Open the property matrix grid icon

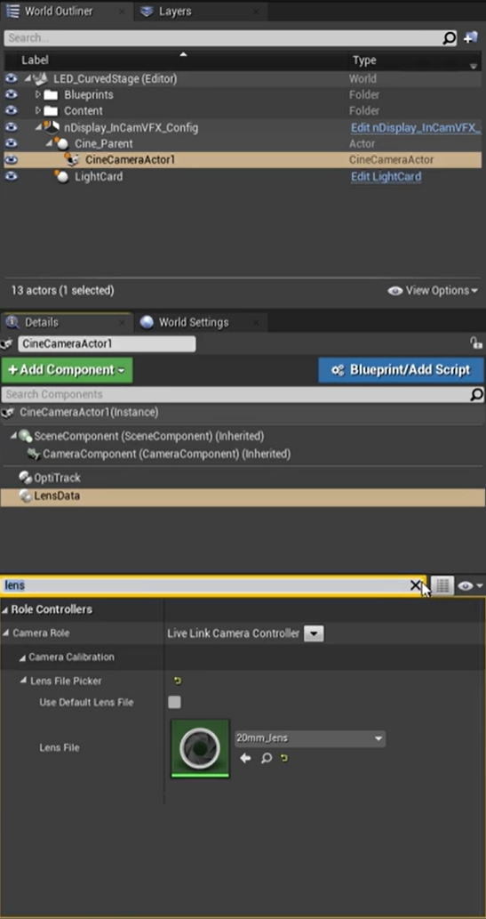coord(442,585)
